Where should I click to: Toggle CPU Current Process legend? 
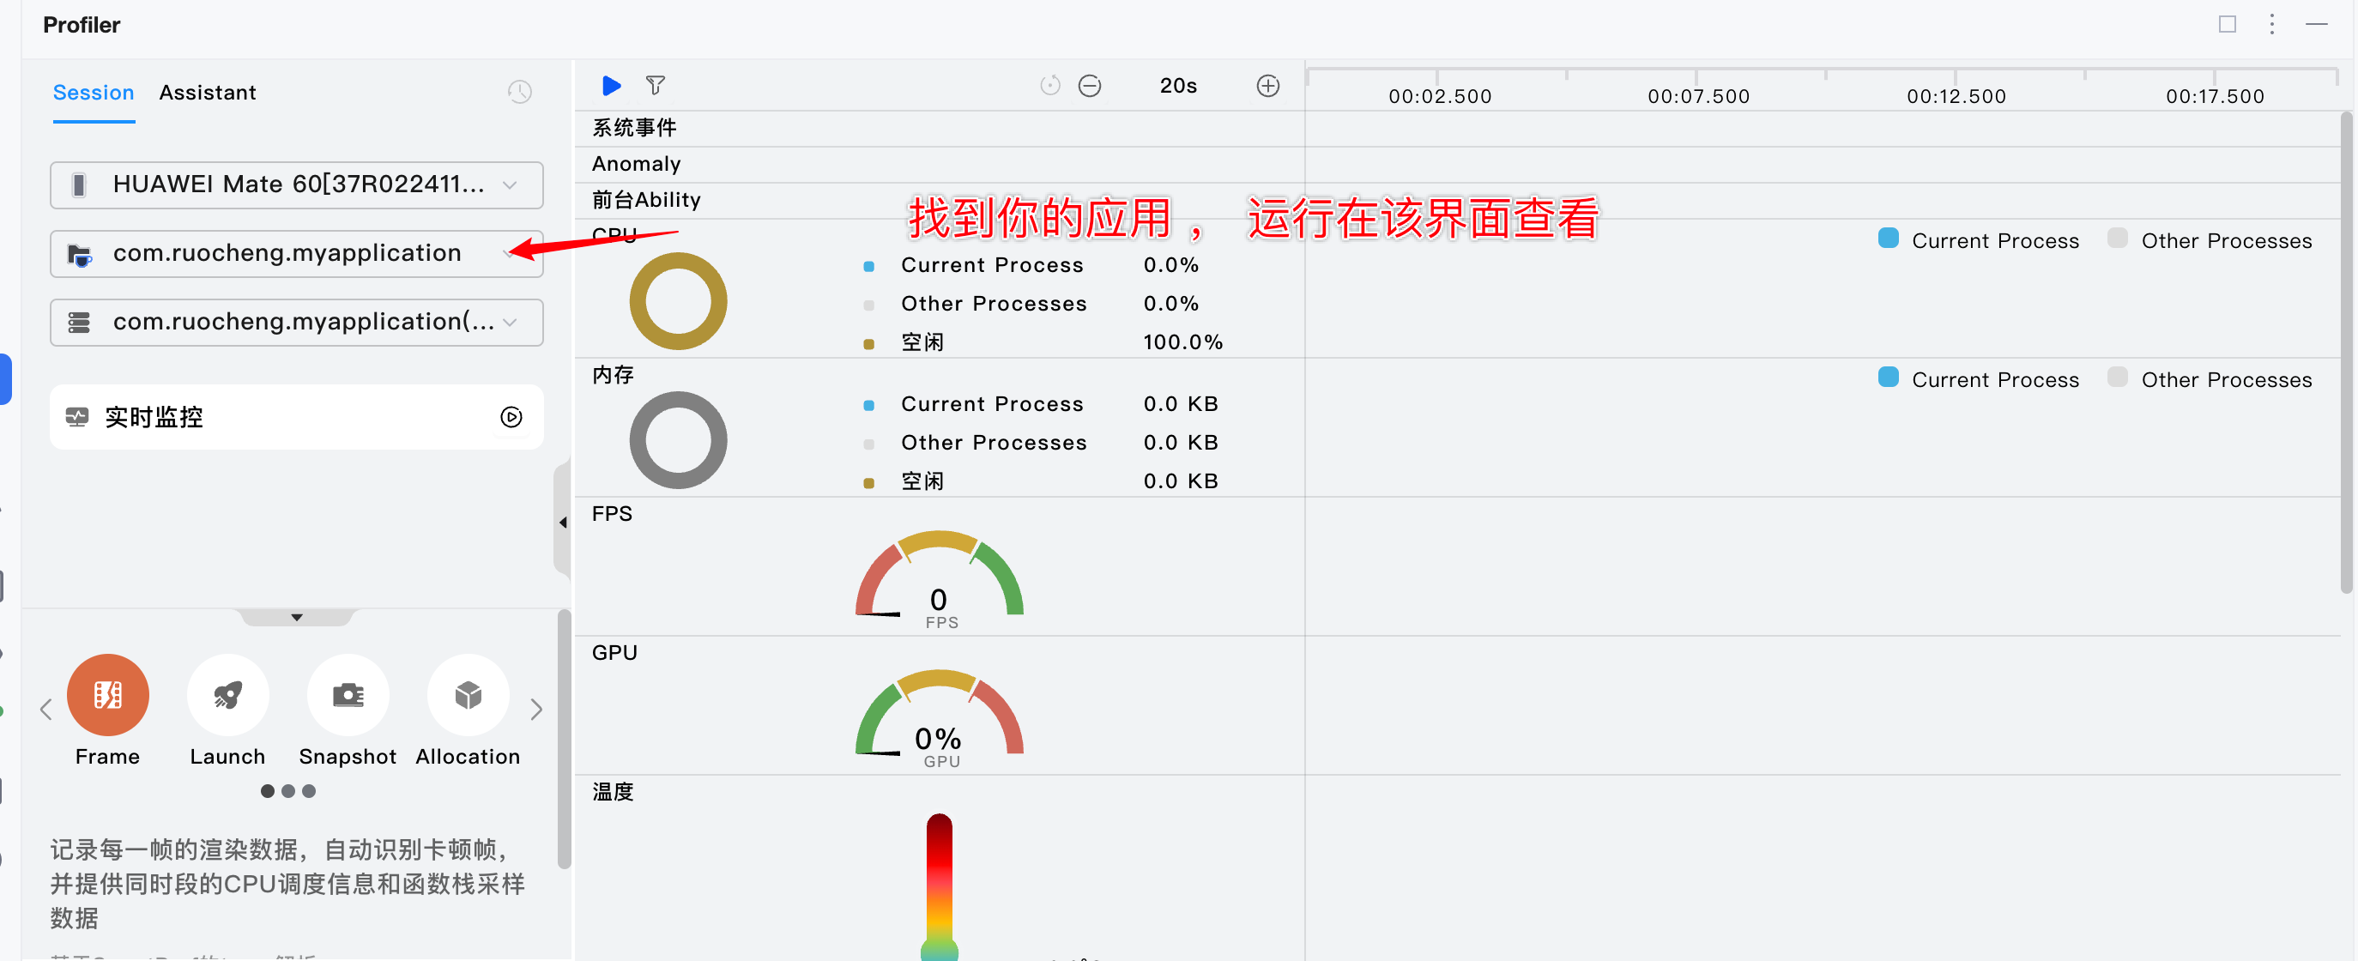[1978, 239]
